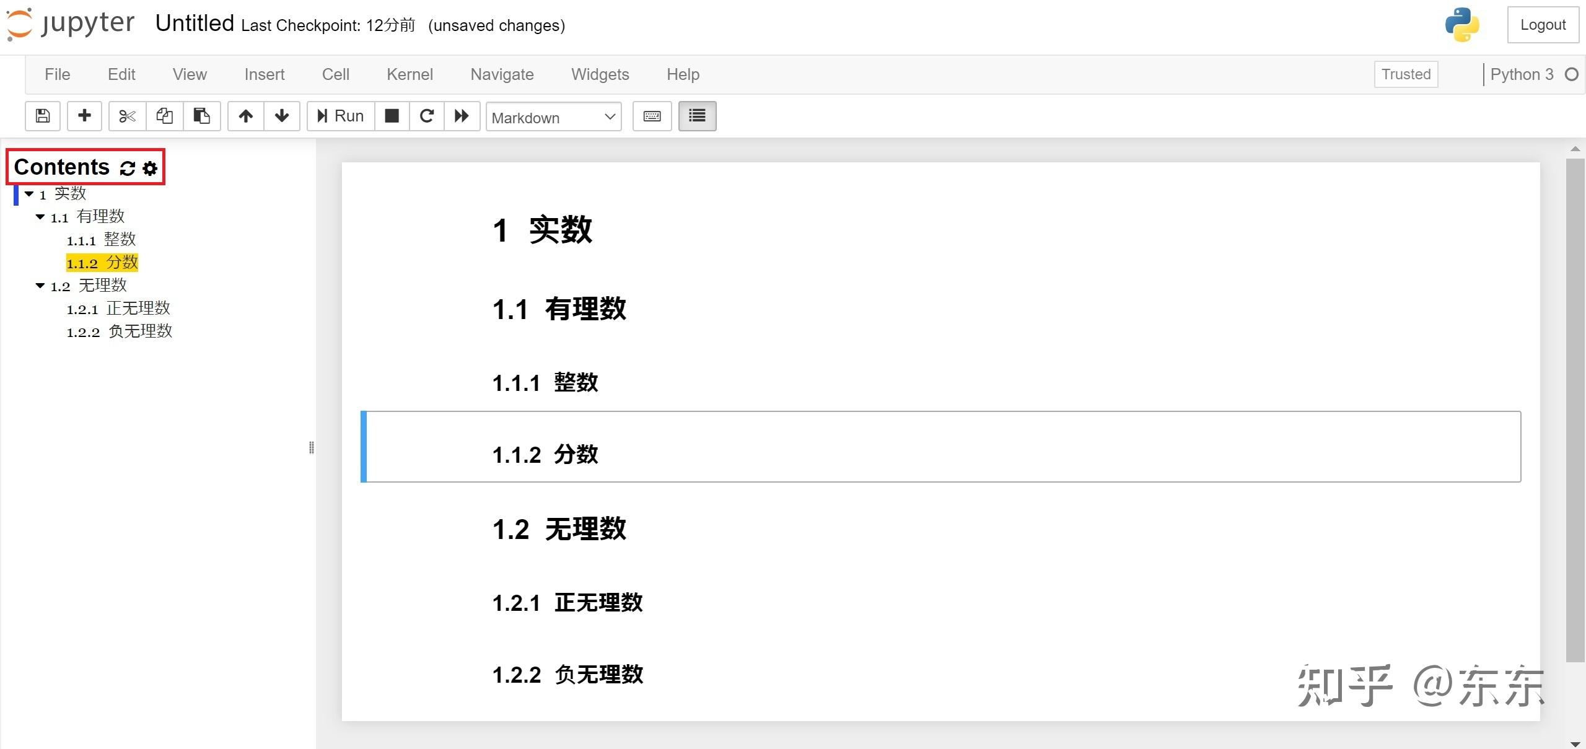Restart kernel and run all cells
The height and width of the screenshot is (749, 1586).
coord(462,116)
